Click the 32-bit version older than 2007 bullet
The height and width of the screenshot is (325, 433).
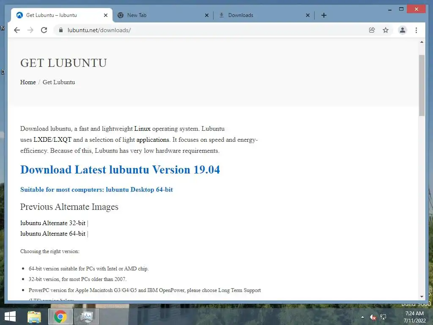pyautogui.click(x=78, y=279)
